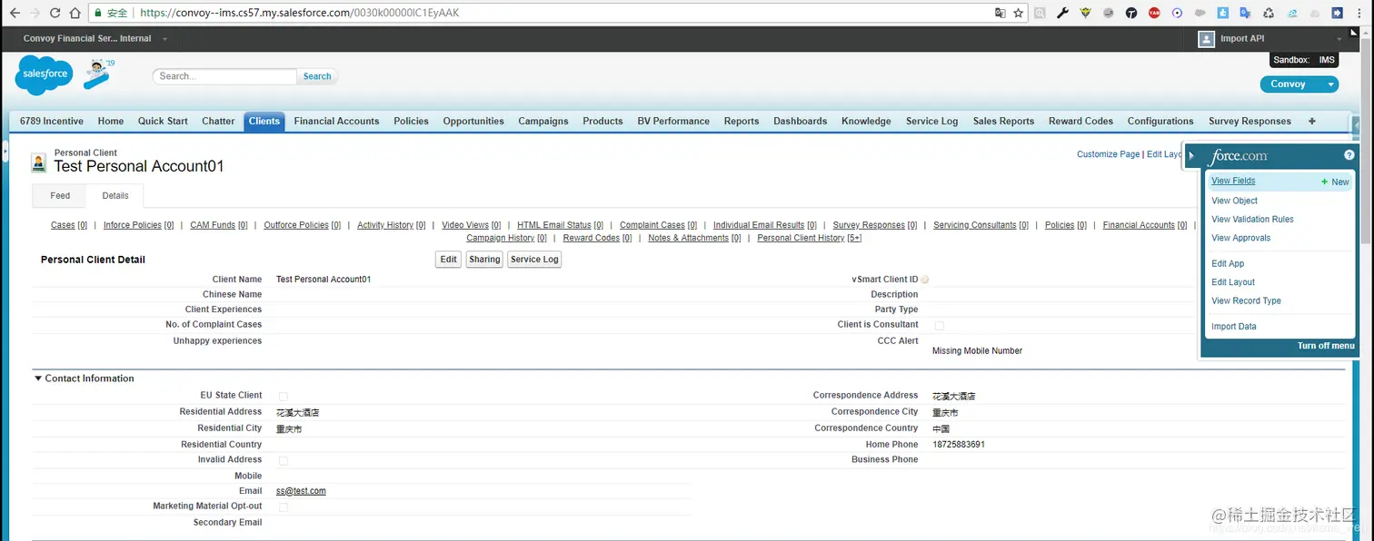This screenshot has height=541, width=1374.
Task: Open the Dashboards tab
Action: (x=800, y=122)
